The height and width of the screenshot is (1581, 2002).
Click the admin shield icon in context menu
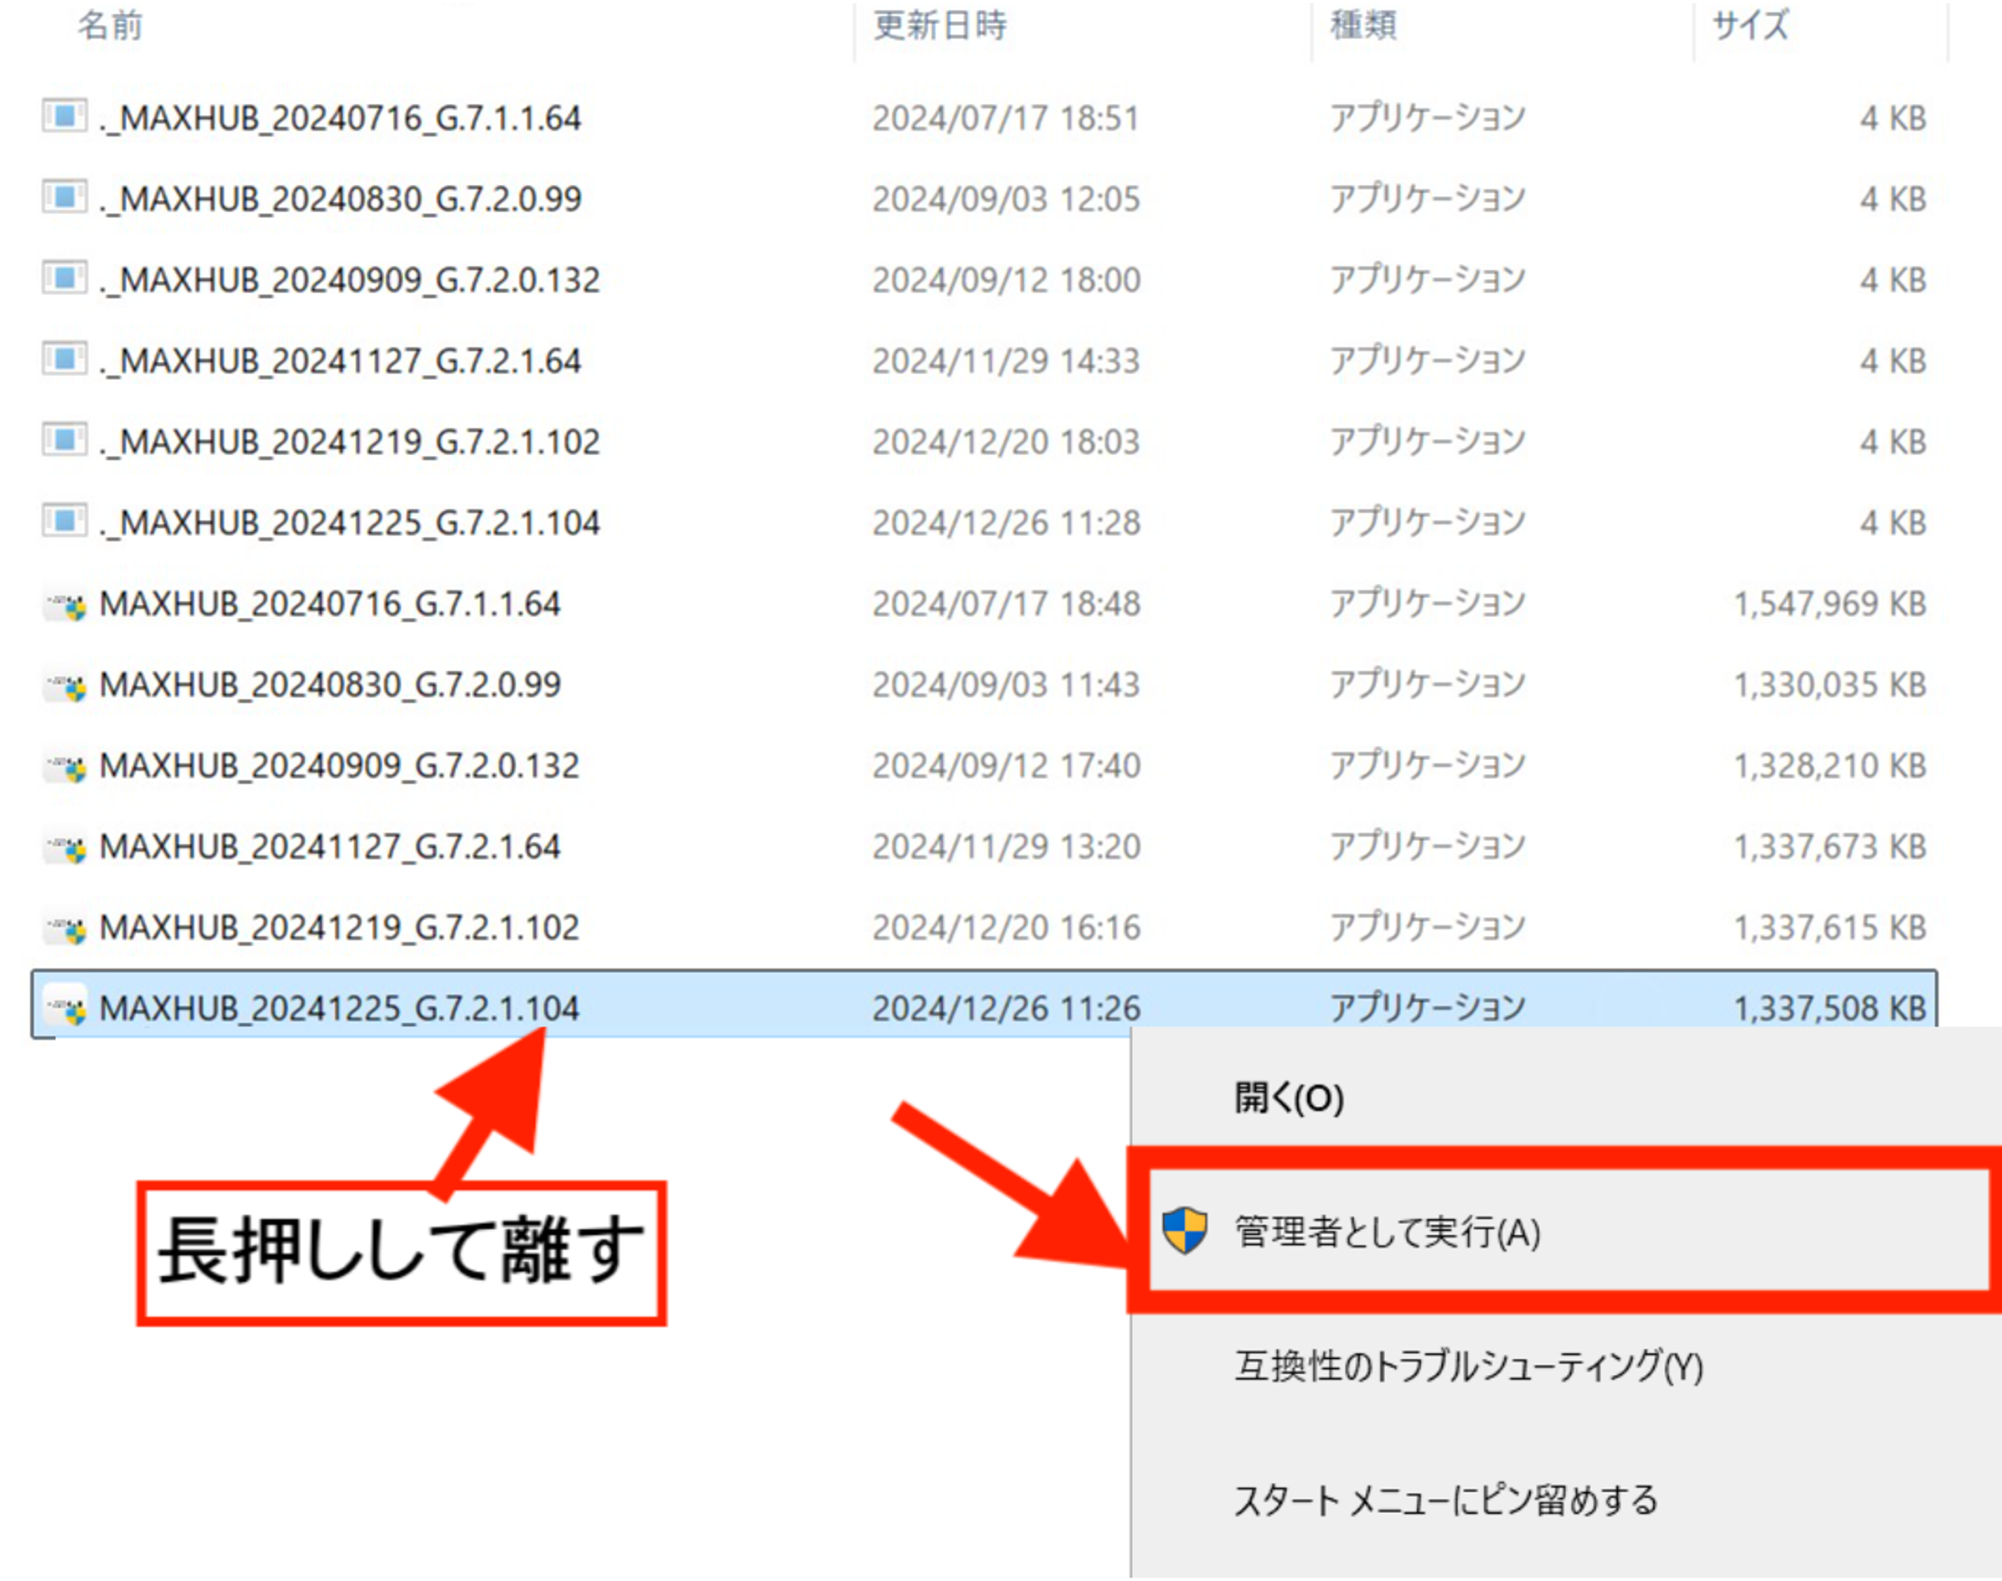(1184, 1231)
